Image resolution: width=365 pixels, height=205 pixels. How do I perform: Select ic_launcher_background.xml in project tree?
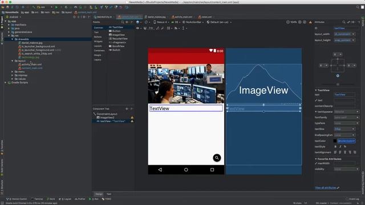(x=36, y=47)
